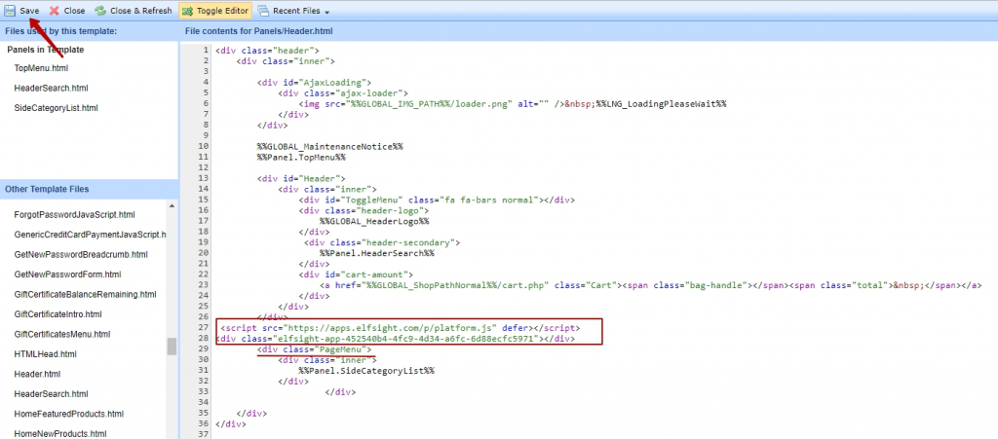
Task: Open GenericCreditCardPaymentJavaScript template file
Action: pyautogui.click(x=90, y=235)
